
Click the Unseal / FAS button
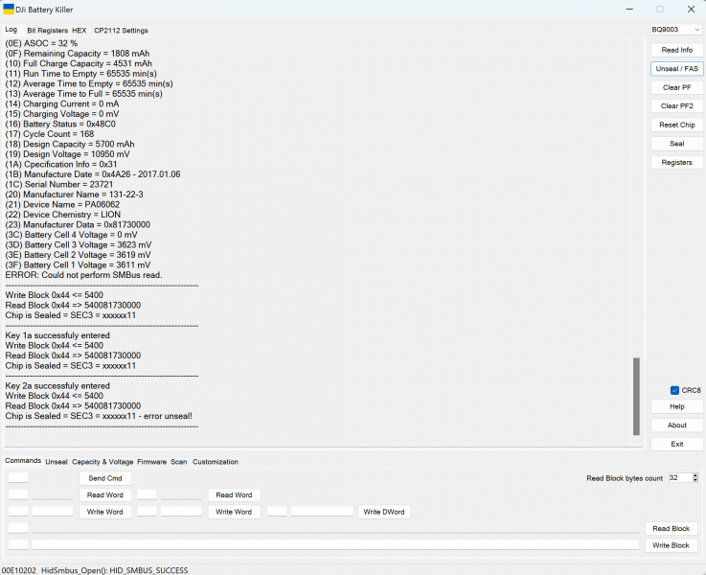pos(676,69)
